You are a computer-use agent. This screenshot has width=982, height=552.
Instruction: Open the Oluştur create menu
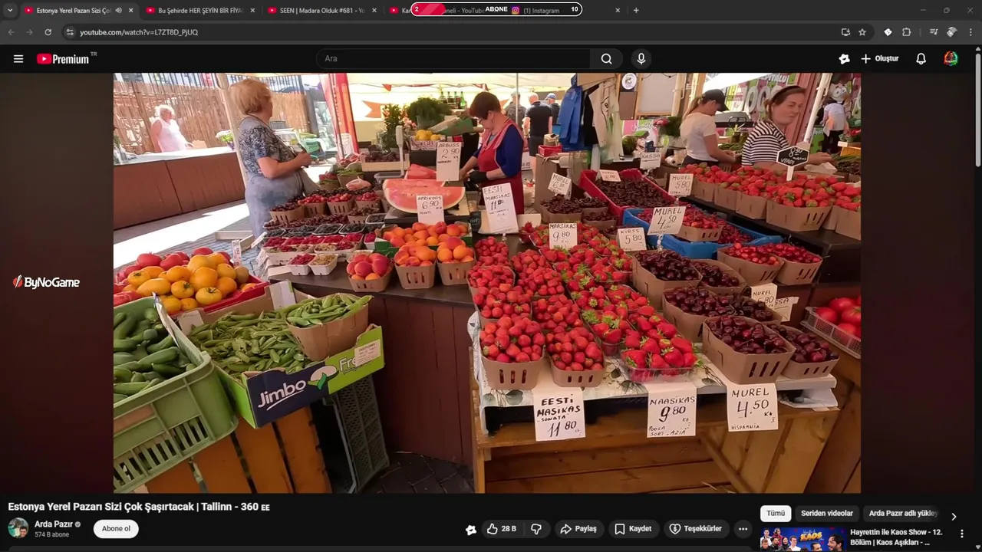tap(880, 59)
